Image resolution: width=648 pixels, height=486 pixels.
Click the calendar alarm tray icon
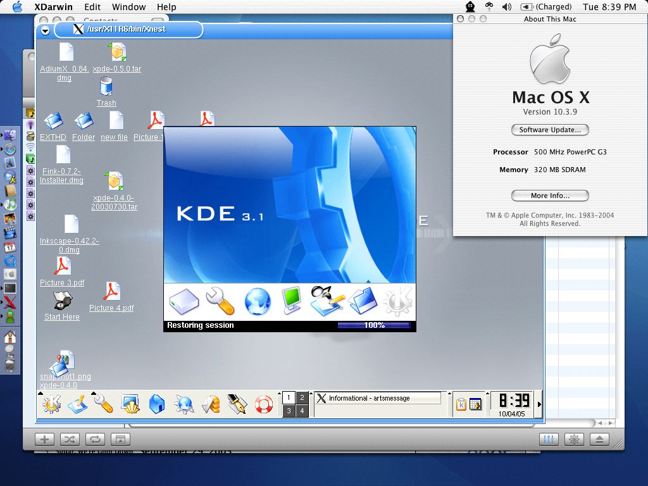point(476,404)
